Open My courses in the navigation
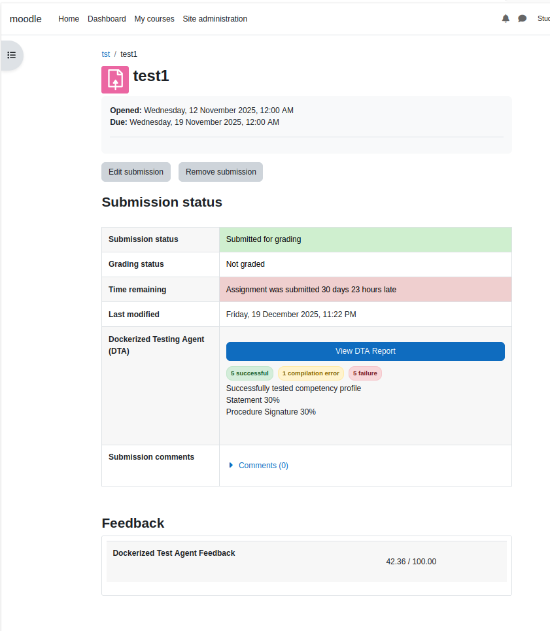Screen dimensions: 550x631 [154, 19]
